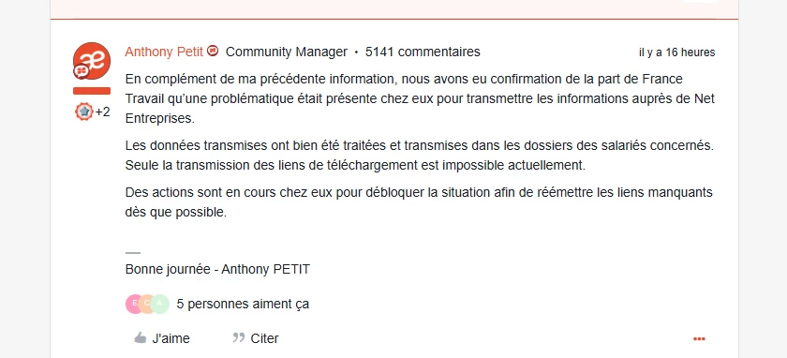The height and width of the screenshot is (358, 787).
Task: Click the orange 'C' liker avatar
Action: (146, 304)
